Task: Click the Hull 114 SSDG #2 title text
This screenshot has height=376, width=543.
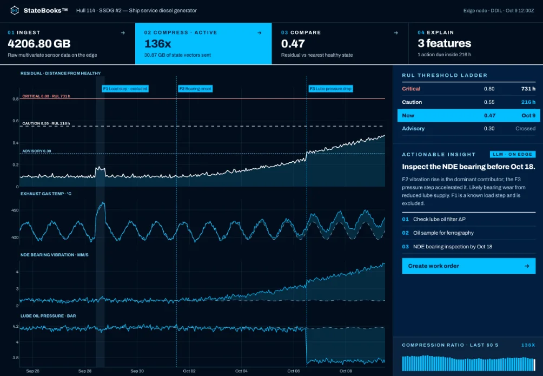Action: coord(136,10)
